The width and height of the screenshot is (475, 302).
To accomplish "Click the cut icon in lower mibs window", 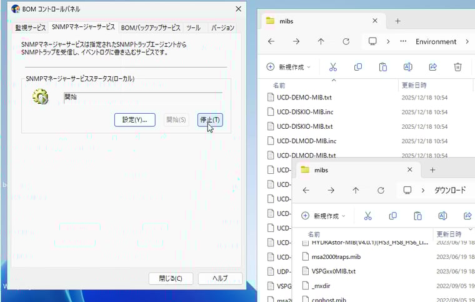I will pyautogui.click(x=367, y=216).
